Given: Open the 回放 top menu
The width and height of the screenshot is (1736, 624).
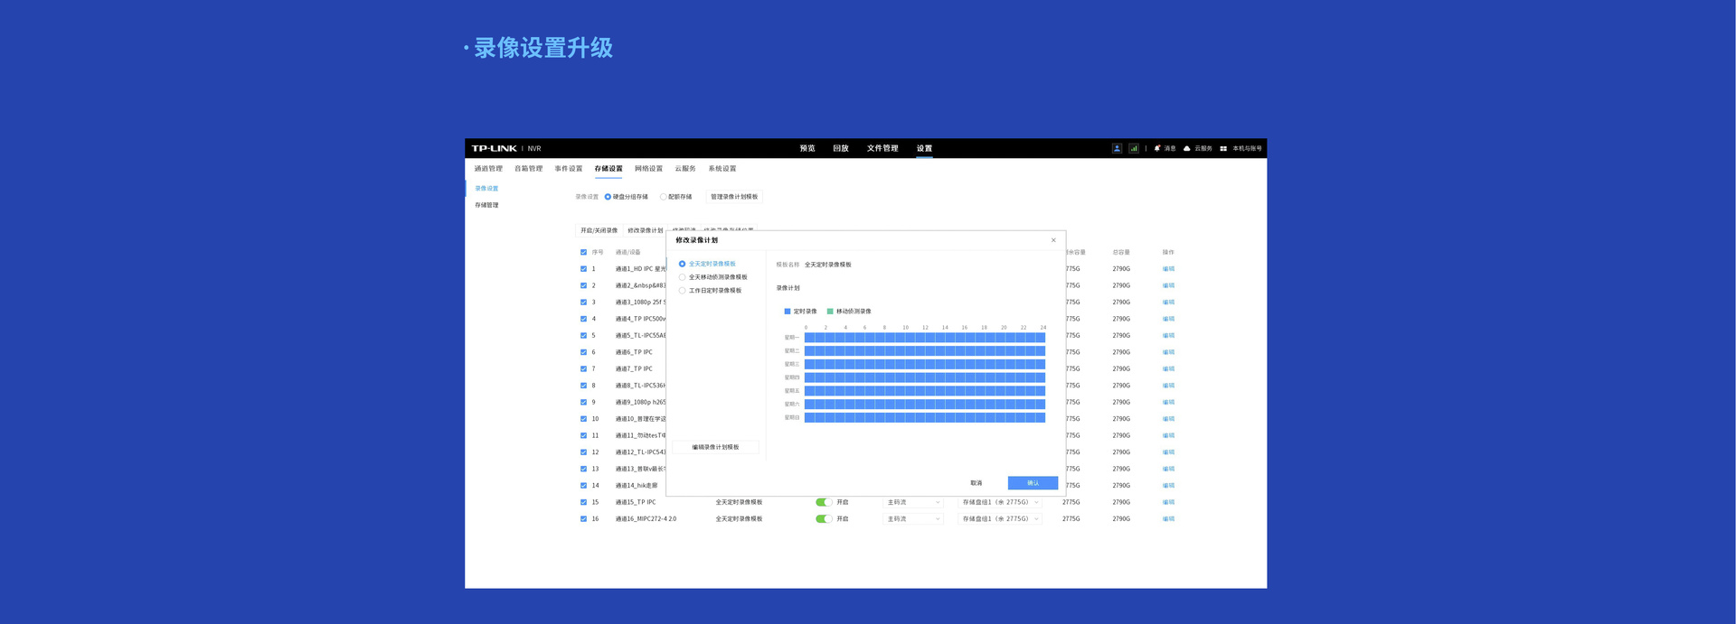Looking at the screenshot, I should [x=840, y=148].
